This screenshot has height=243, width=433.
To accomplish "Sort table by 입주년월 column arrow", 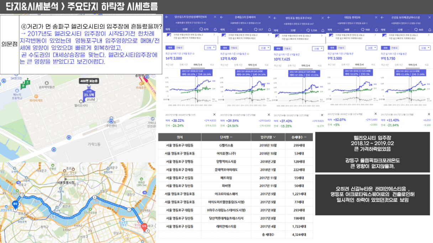I will coord(273,137).
